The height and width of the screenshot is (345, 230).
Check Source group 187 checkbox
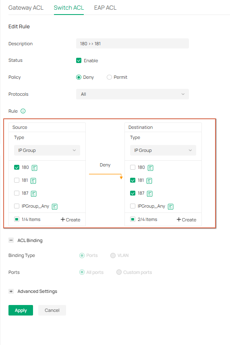tap(17, 193)
